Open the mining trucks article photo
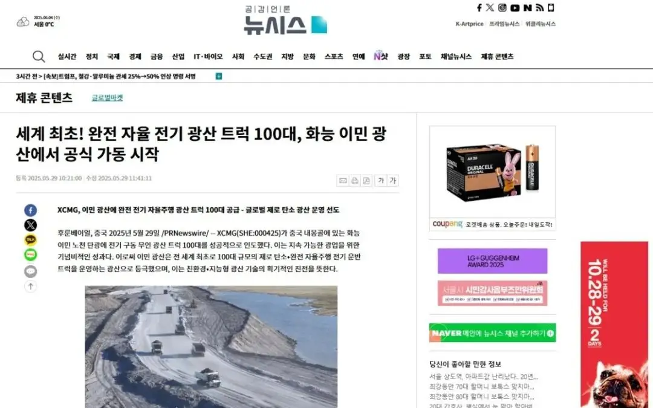The width and height of the screenshot is (653, 408). (211, 347)
